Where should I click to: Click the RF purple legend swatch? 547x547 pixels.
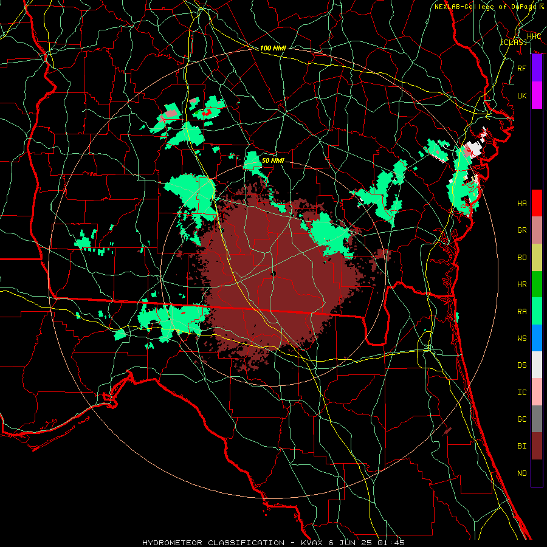[537, 68]
